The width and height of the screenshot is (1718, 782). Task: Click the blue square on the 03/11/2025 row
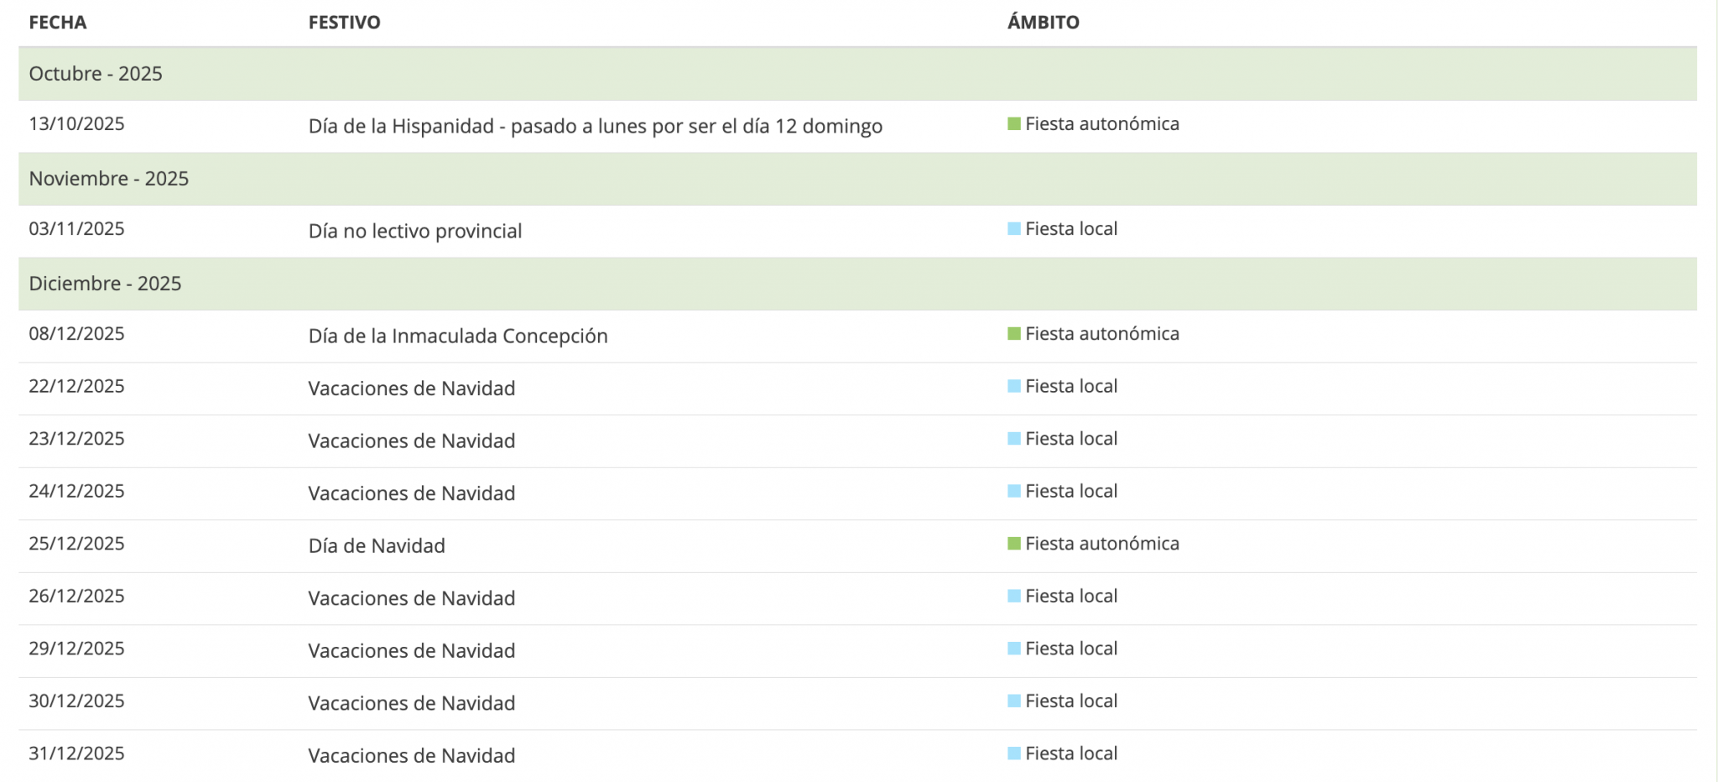(x=1013, y=229)
